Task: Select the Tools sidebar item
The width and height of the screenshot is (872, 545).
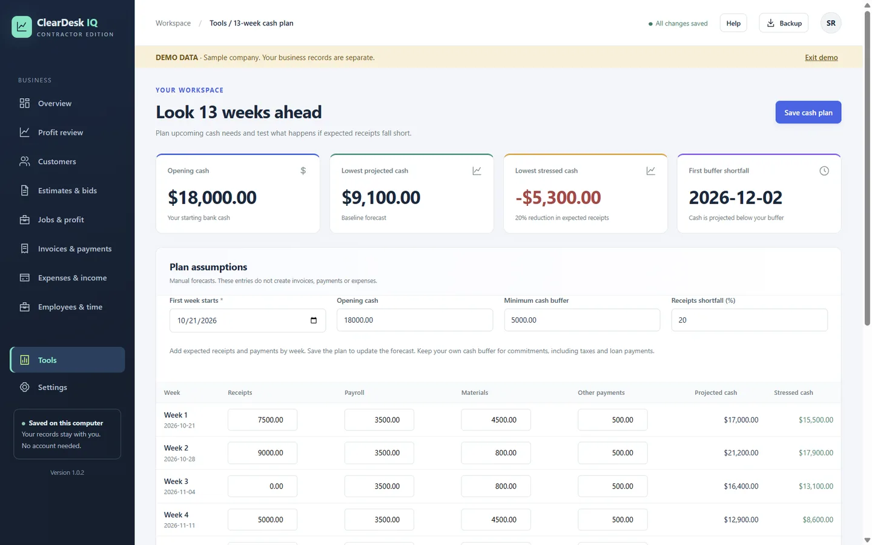Action: 67,360
